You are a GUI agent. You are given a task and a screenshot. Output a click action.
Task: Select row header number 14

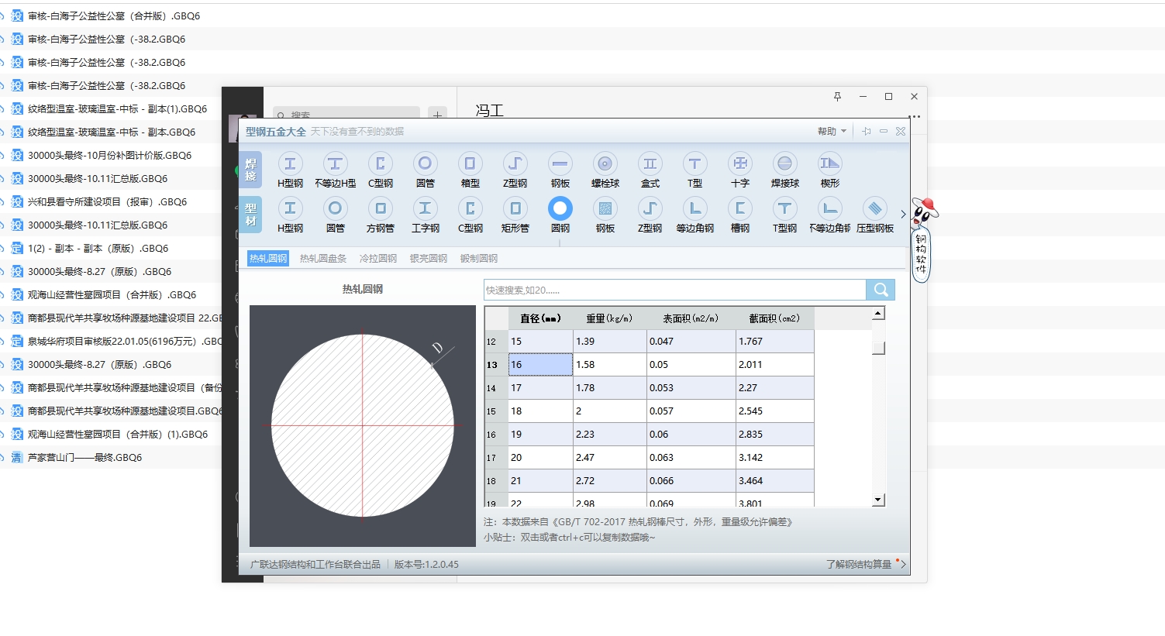point(496,387)
